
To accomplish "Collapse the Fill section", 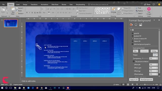I will (131, 30).
